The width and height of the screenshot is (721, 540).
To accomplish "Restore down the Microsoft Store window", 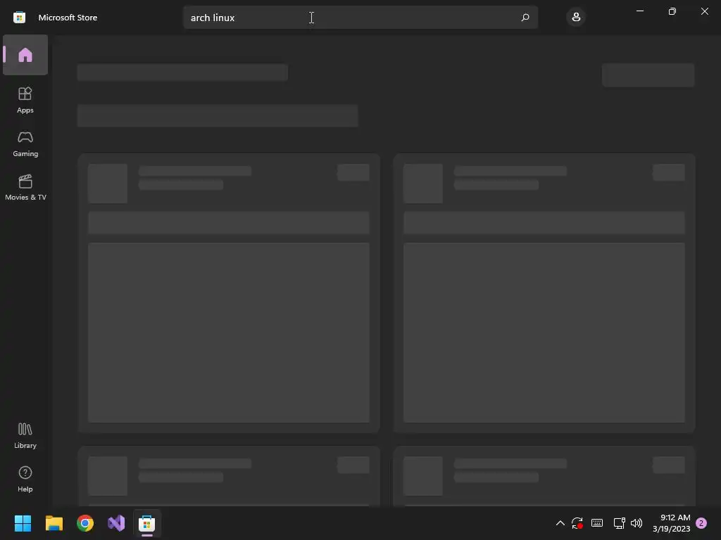I will pos(672,11).
